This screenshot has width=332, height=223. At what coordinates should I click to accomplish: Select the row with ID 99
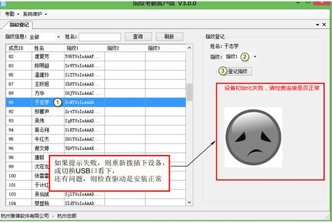coord(28,166)
